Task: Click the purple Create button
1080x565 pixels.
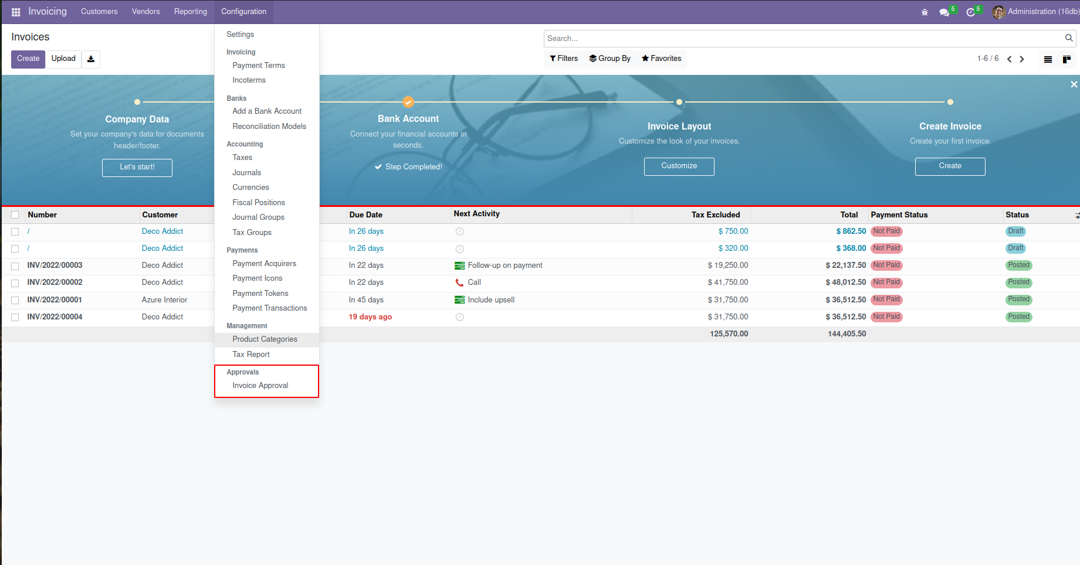Action: [28, 59]
